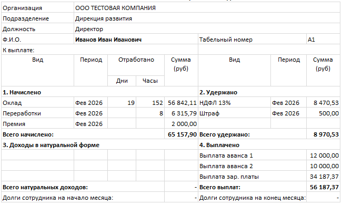Click the 'Директор' value cell
The image size is (342, 204).
207,29
